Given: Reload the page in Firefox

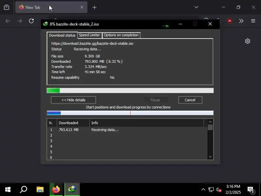Looking at the screenshot, I should click(x=31, y=21).
